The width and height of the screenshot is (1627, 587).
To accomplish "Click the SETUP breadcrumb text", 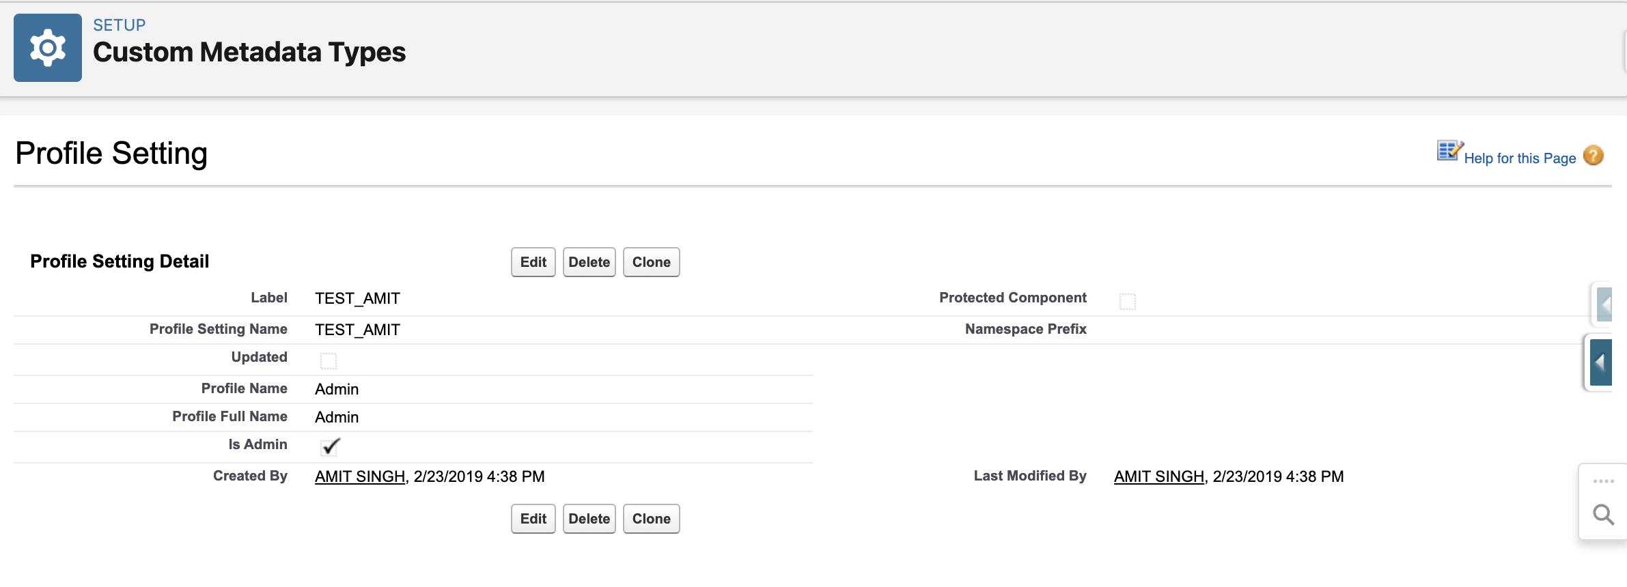I will point(120,25).
